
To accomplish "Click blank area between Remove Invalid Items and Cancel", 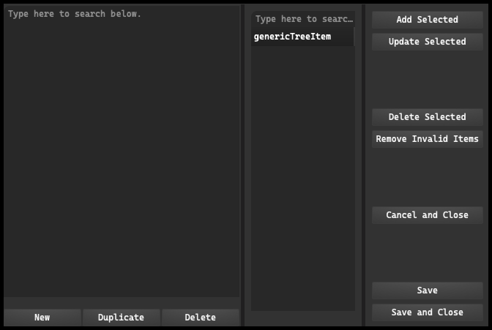I will point(427,177).
